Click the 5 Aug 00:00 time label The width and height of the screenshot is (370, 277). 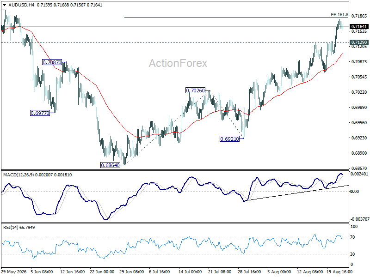pos(279,272)
